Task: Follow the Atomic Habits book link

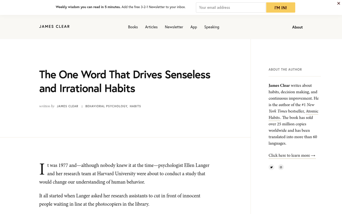Action: tap(312, 111)
